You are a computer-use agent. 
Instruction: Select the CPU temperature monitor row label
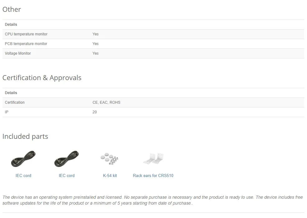[26, 34]
